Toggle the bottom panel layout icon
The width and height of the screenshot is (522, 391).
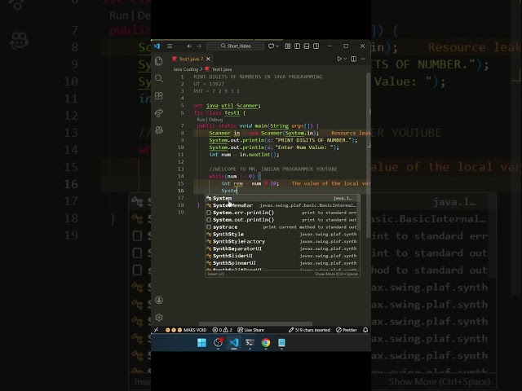pos(307,46)
